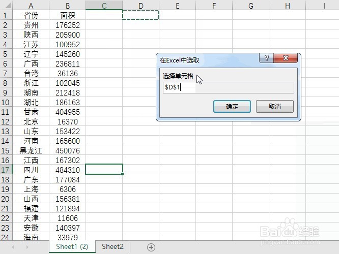339x254 pixels.
Task: Select row 17 header
Action: click(6, 170)
